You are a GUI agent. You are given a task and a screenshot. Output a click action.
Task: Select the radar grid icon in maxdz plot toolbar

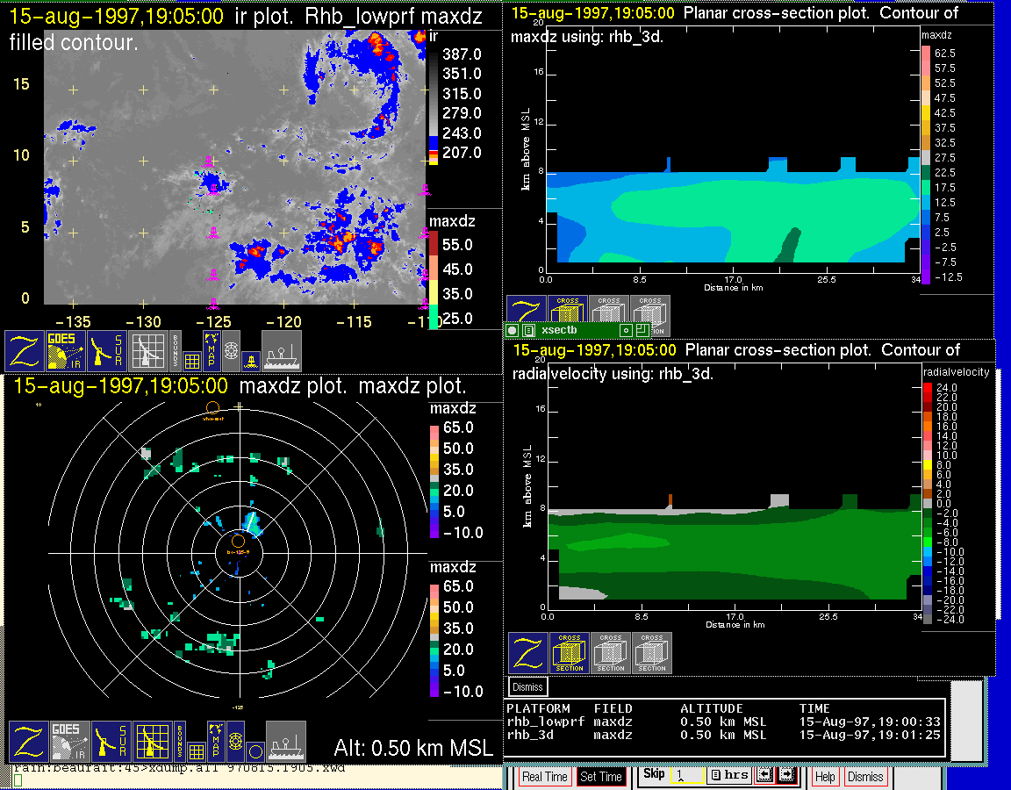(152, 742)
